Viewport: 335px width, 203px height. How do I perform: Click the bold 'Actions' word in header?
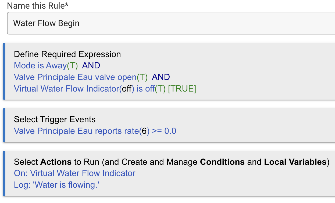56,162
